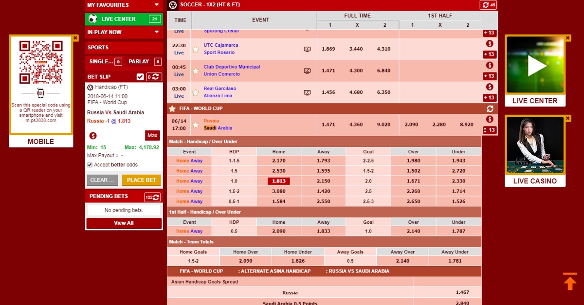Open the UTC Cajamarca team link

pyautogui.click(x=221, y=45)
